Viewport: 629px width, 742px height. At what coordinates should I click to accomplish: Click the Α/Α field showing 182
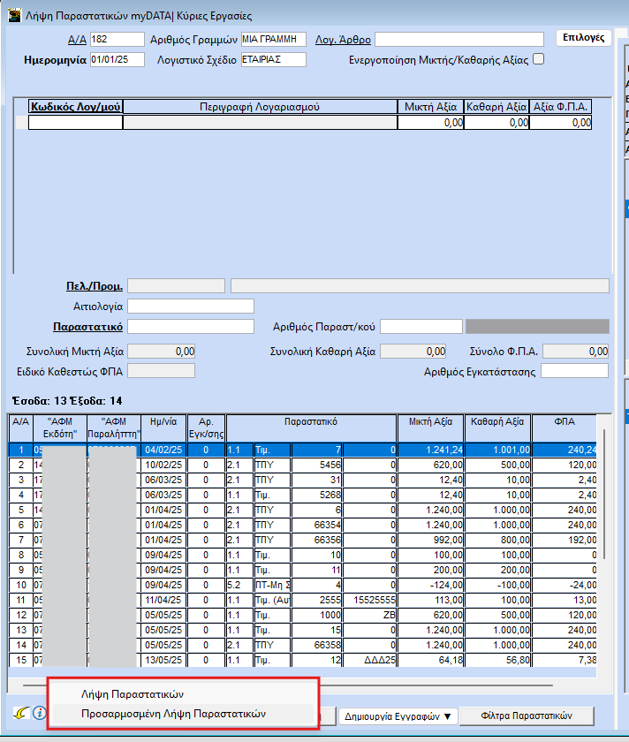(117, 39)
